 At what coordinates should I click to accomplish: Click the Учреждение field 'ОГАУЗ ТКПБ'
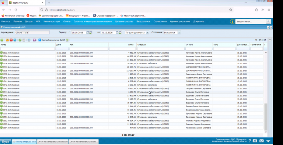pos(32,33)
